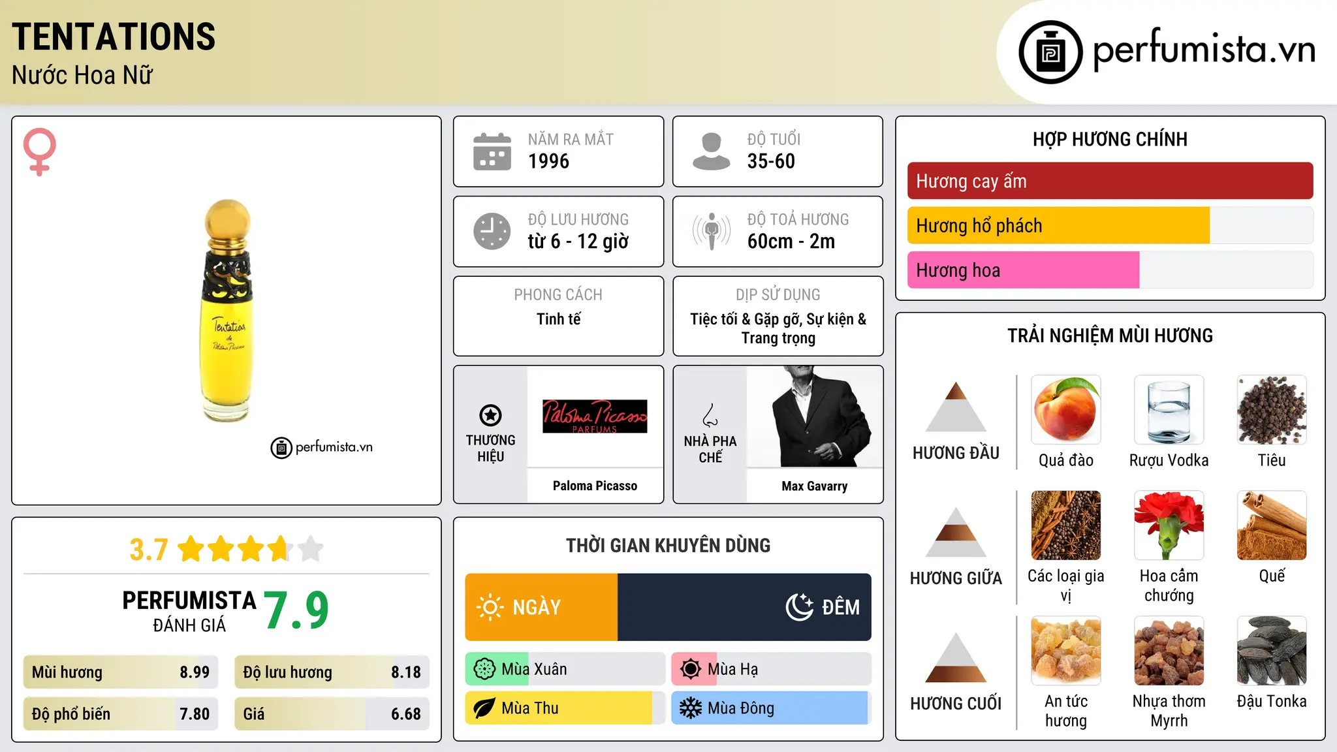Click the pink female gender symbol

(x=39, y=152)
